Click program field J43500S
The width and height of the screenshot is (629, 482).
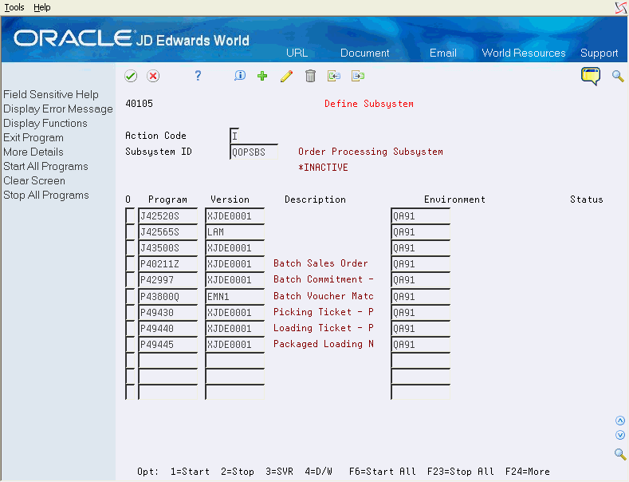click(x=168, y=248)
